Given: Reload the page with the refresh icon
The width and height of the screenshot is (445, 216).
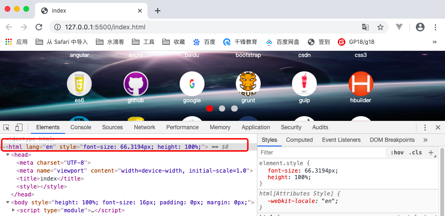Looking at the screenshot, I should 39,27.
